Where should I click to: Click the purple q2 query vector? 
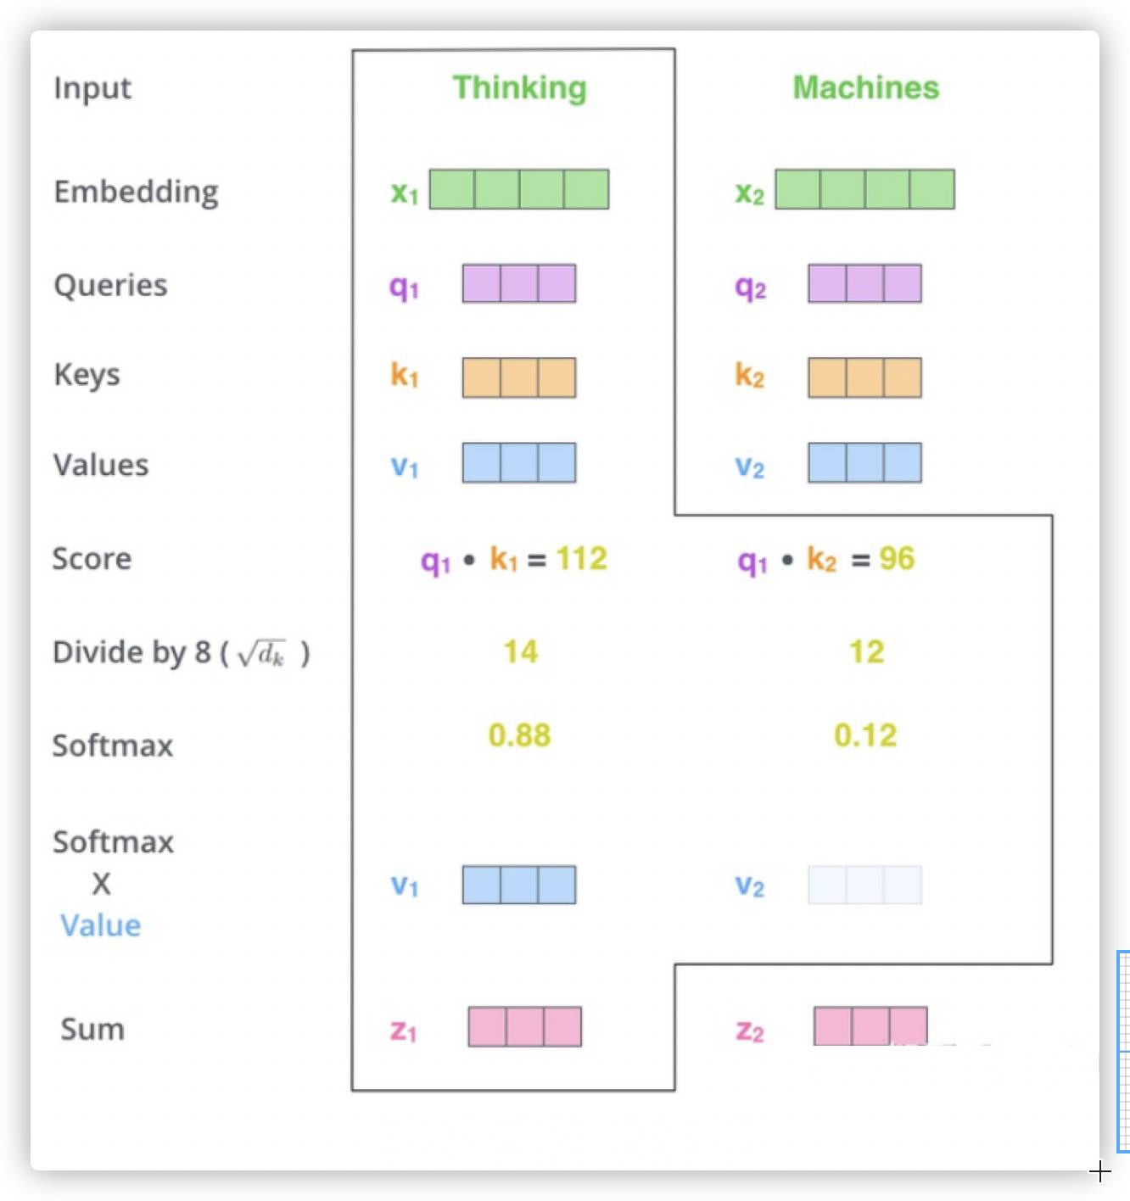tap(864, 283)
